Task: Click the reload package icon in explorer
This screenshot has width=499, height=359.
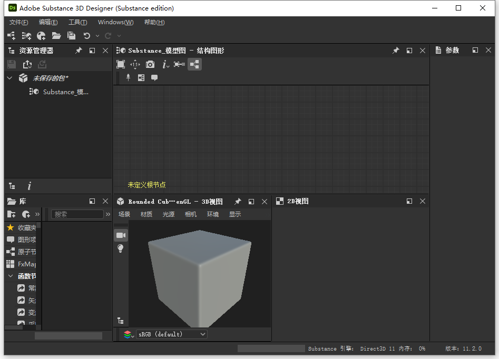Action: click(42, 65)
